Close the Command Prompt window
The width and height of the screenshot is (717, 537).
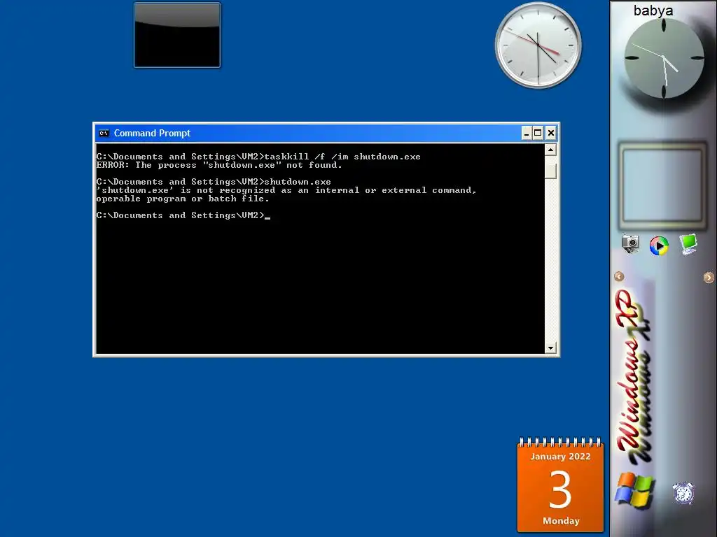pos(551,133)
